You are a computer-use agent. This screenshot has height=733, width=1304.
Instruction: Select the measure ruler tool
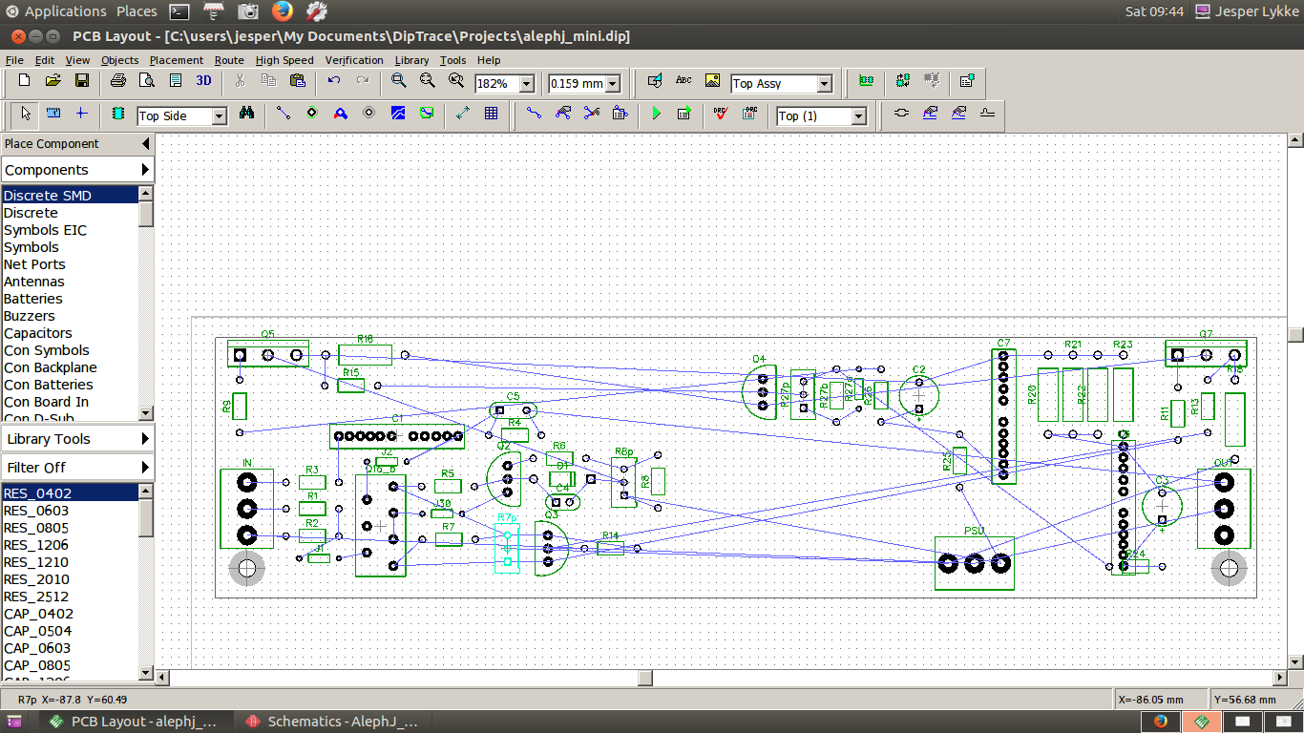[x=53, y=114]
